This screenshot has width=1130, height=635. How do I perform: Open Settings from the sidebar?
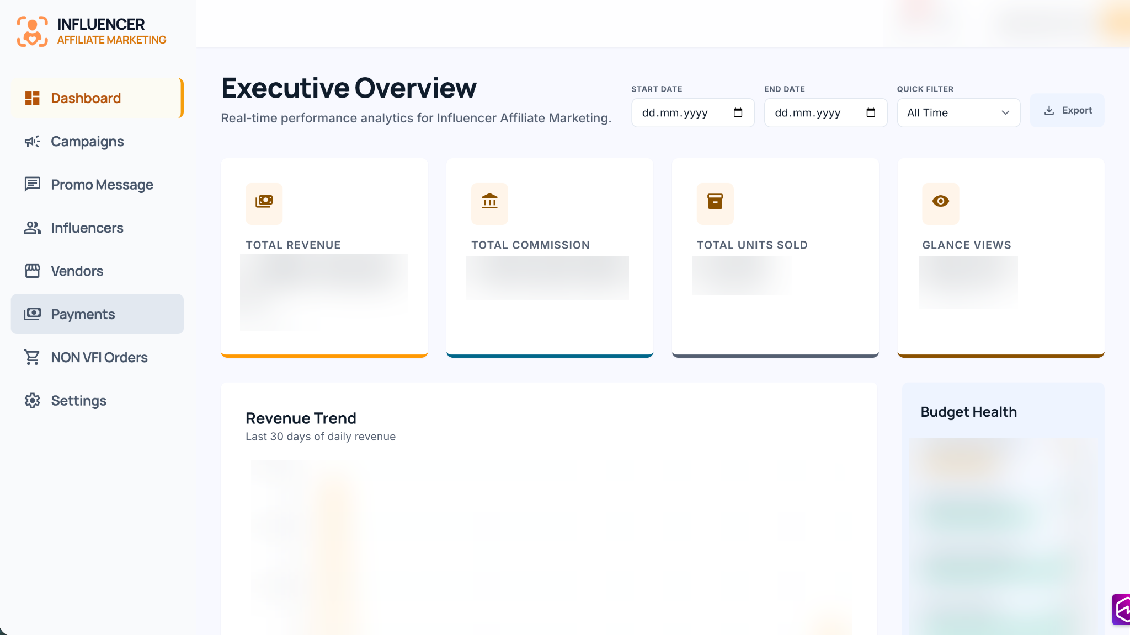97,401
